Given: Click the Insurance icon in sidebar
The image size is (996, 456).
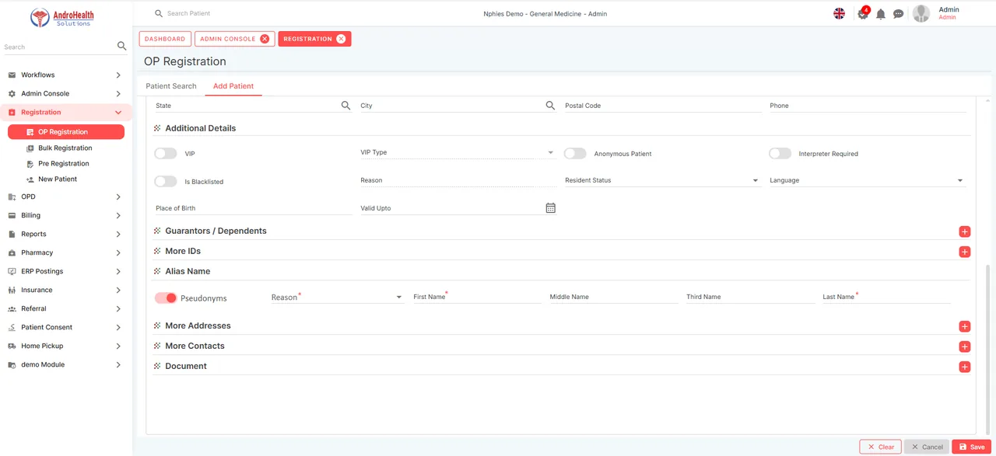Looking at the screenshot, I should pos(12,291).
